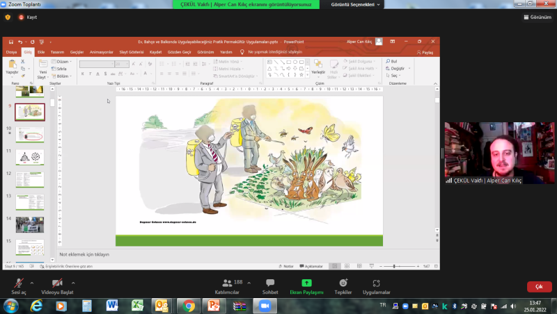The height and width of the screenshot is (314, 557).
Task: Unmute microphone with Sesi aç button
Action: 18,285
